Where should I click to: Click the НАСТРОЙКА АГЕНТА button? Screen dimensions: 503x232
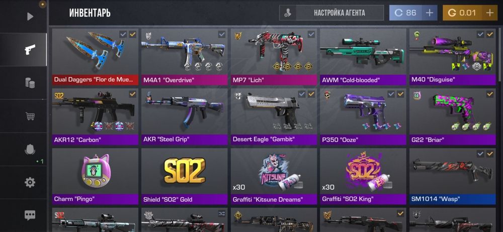point(331,13)
